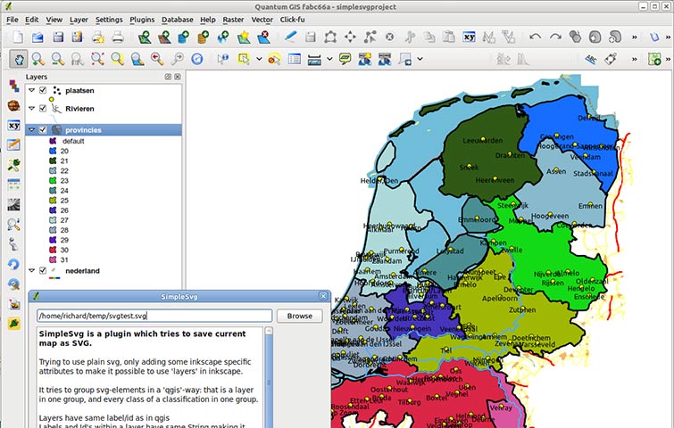This screenshot has height=428, width=674.
Task: Click the Zoom Last icon with red arrow
Action: [157, 59]
